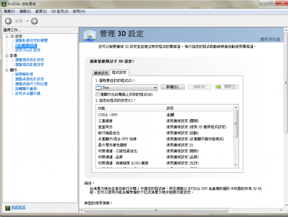Open the 桌面(E) menu
This screenshot has width=288, height=217.
click(x=41, y=11)
